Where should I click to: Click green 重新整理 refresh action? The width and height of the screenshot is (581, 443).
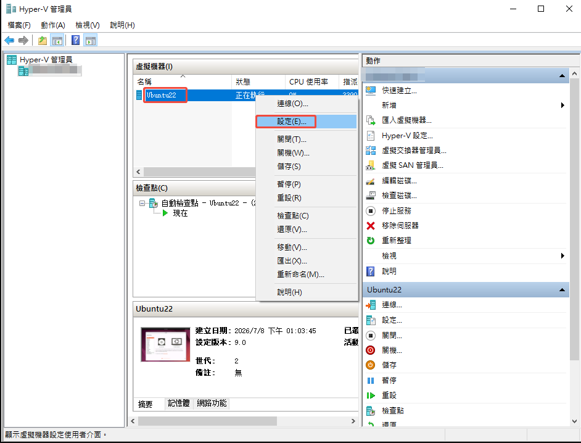(371, 240)
